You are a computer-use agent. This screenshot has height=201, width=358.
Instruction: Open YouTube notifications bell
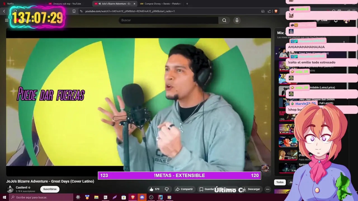(x=336, y=20)
